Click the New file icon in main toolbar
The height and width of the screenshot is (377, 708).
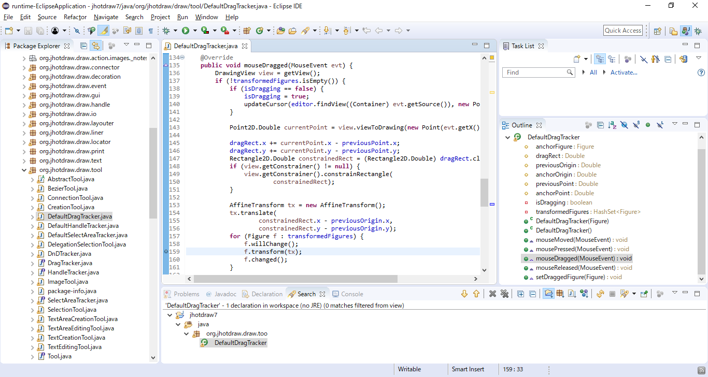(x=9, y=31)
